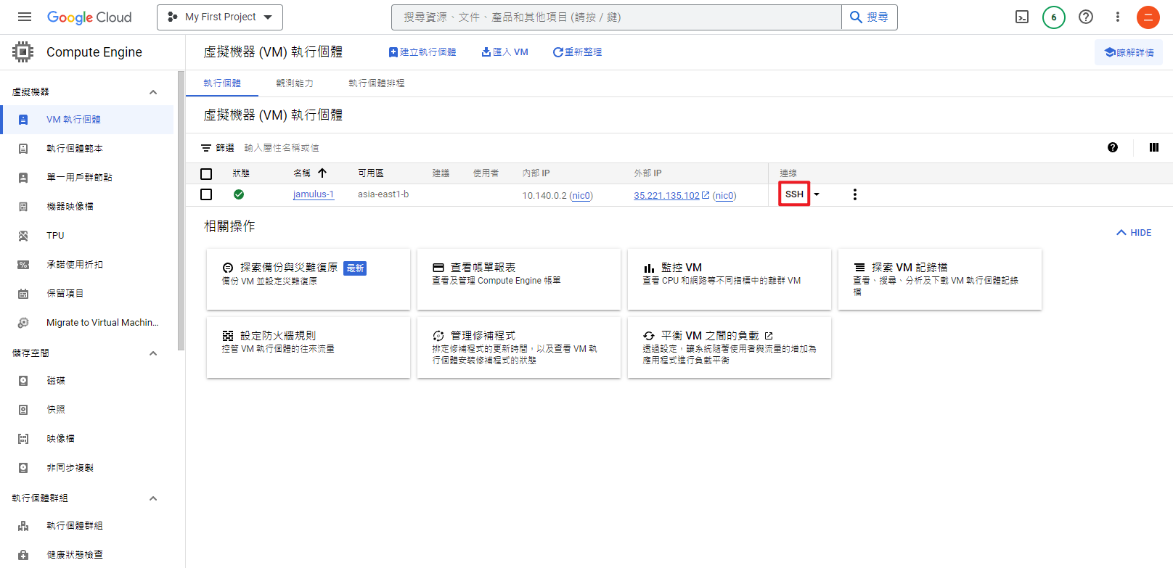Expand the SSH connection options arrow
The width and height of the screenshot is (1173, 568).
[x=817, y=194]
